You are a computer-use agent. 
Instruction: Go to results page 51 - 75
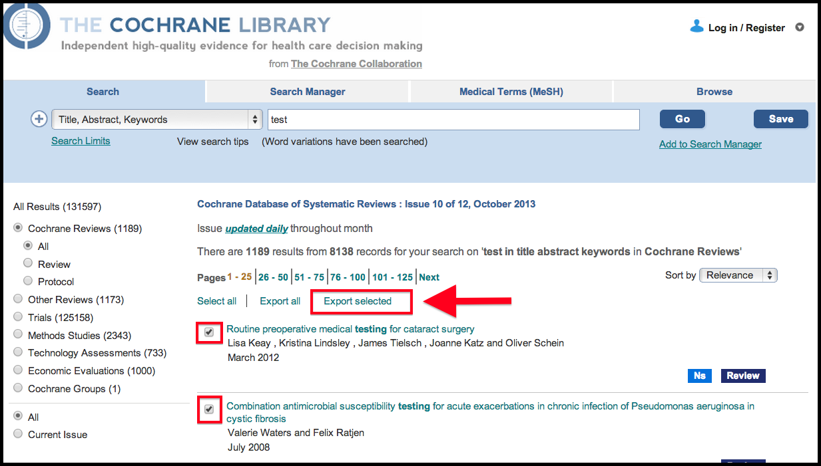309,277
